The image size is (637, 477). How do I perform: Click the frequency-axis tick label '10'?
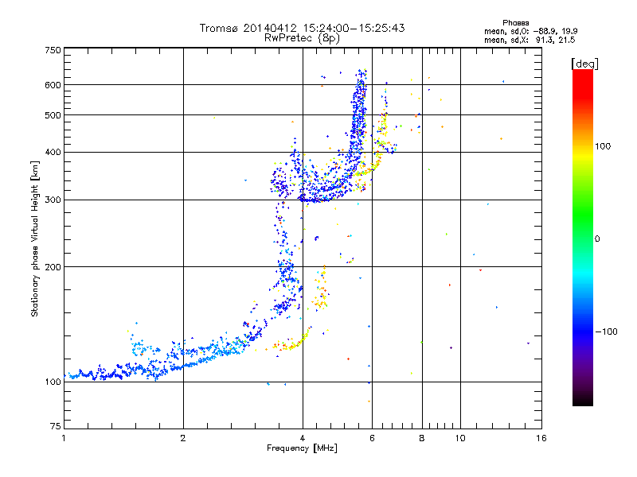(460, 438)
